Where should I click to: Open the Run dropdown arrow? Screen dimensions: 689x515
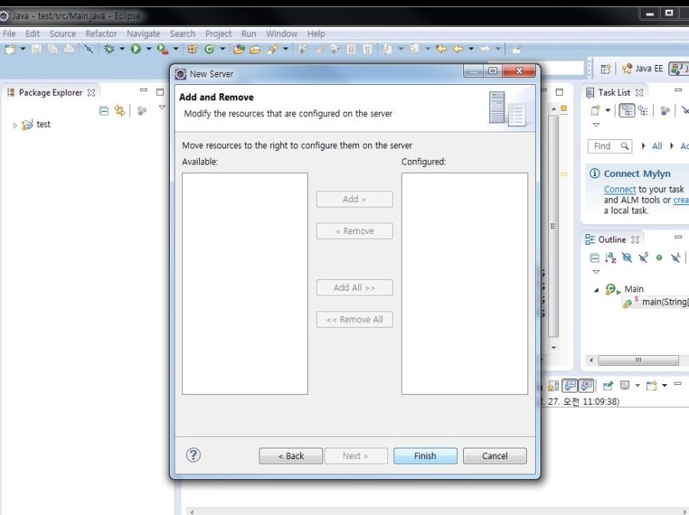pos(149,49)
